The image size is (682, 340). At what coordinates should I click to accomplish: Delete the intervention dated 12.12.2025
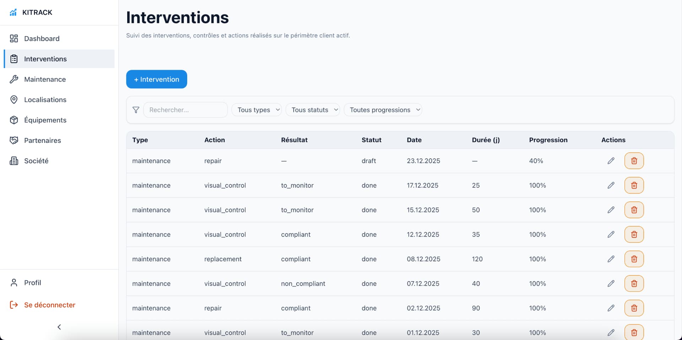[x=634, y=234]
